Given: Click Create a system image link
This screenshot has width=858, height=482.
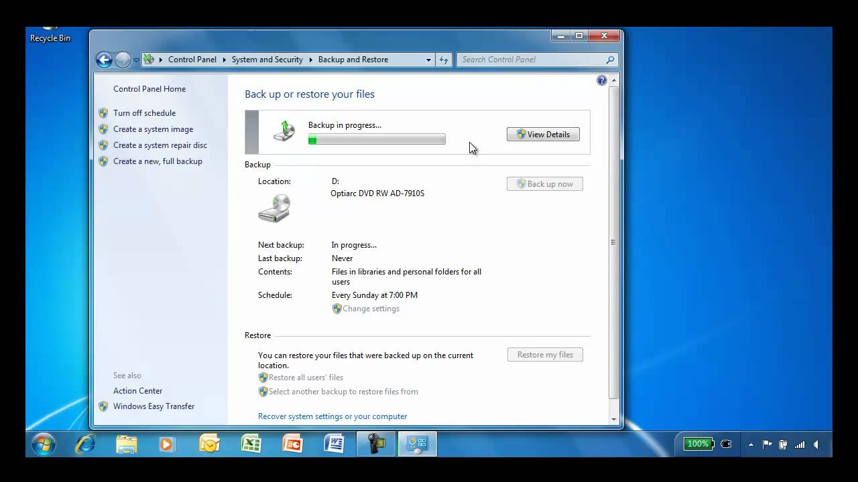Looking at the screenshot, I should (153, 129).
